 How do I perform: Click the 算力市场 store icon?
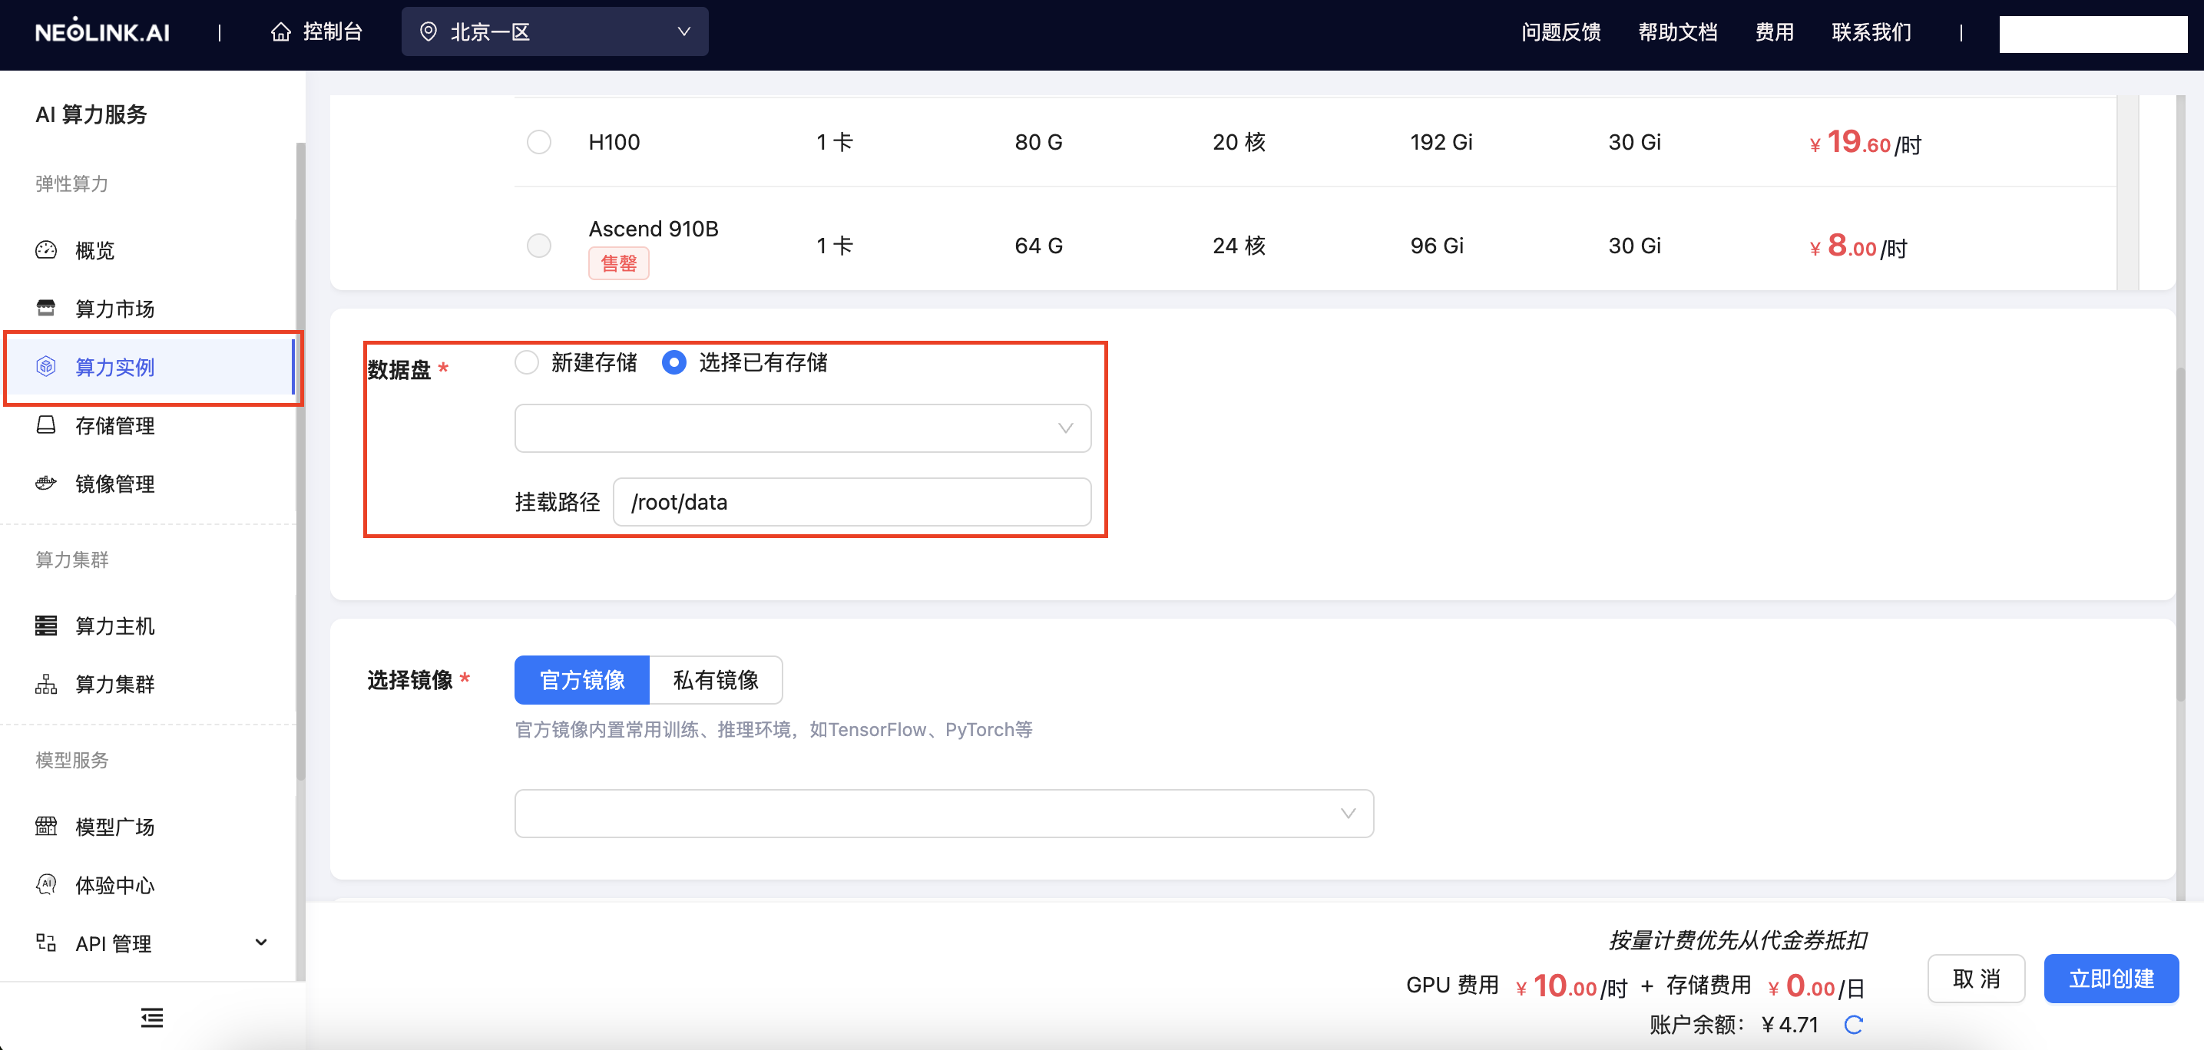[x=46, y=308]
